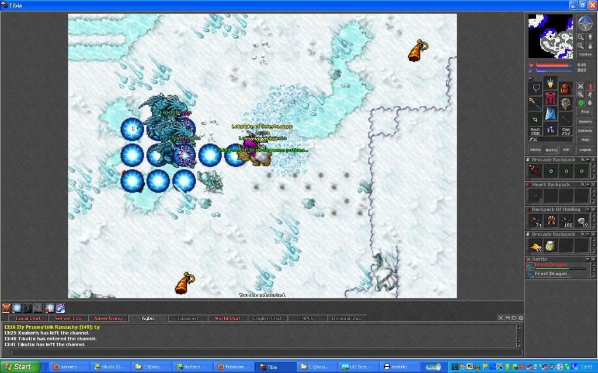Collapse the inventory panel with minus button
598x373 pixels.
[530, 78]
